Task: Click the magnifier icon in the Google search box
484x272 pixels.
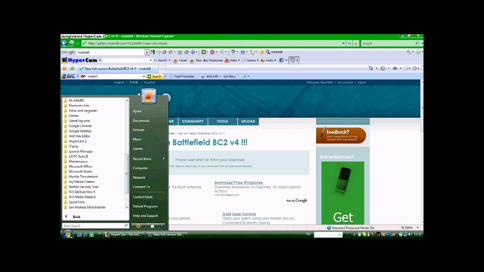Action: (417, 43)
